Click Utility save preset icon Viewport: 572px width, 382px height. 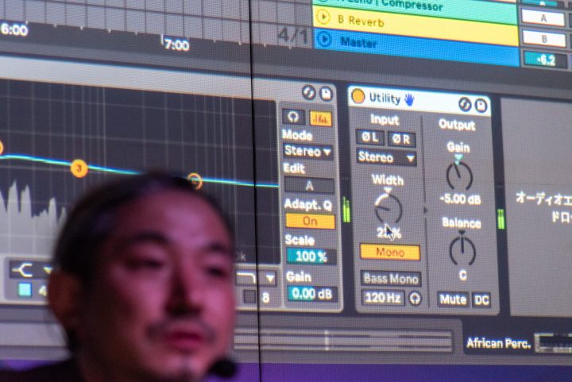click(481, 106)
